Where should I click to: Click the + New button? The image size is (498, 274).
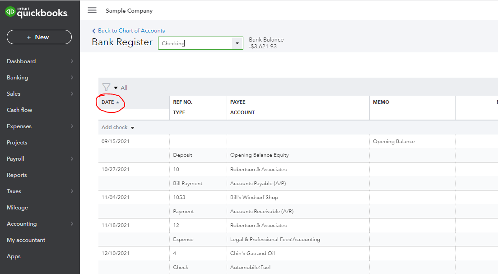39,37
